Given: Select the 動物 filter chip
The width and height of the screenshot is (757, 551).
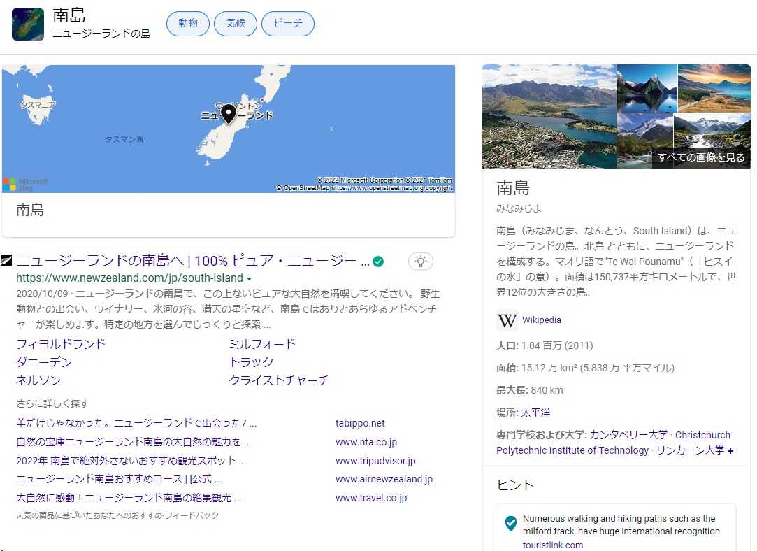Looking at the screenshot, I should click(x=187, y=24).
